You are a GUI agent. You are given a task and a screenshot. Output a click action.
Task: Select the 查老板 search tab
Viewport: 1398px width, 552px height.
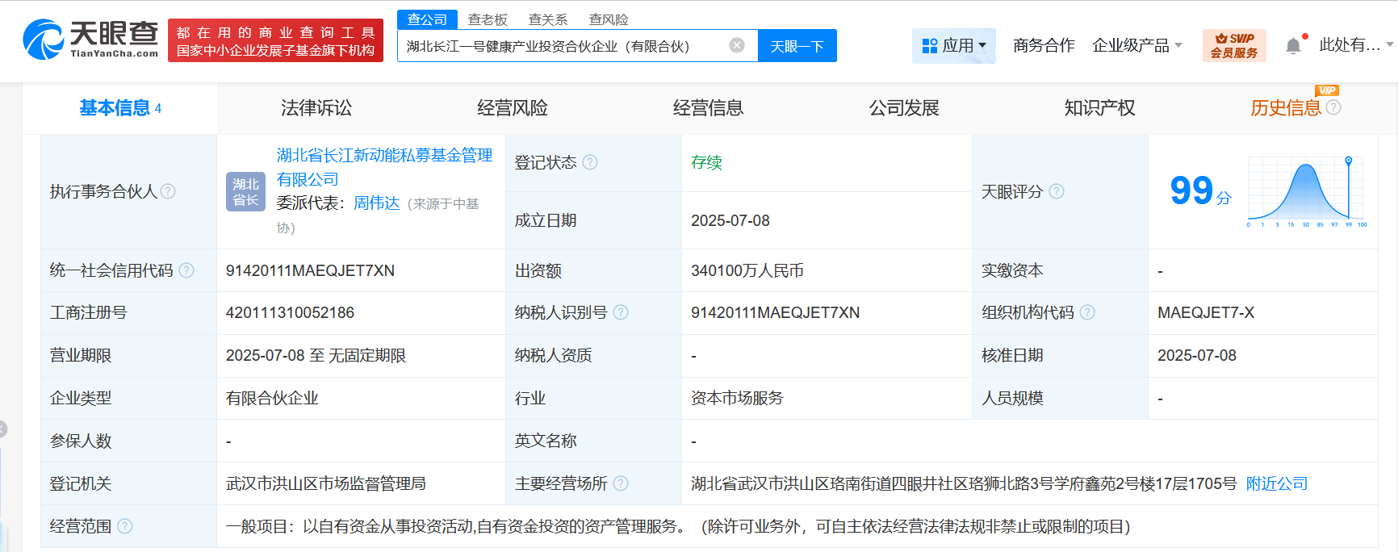pyautogui.click(x=488, y=19)
